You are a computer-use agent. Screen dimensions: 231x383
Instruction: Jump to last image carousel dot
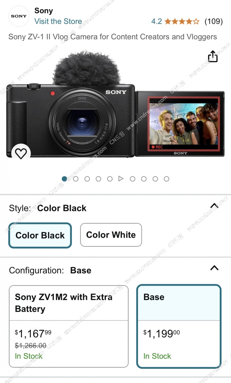tap(166, 179)
